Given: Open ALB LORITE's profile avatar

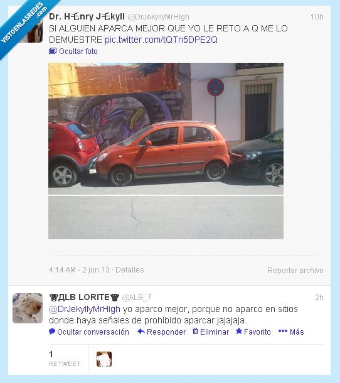Looking at the screenshot, I should [28, 308].
